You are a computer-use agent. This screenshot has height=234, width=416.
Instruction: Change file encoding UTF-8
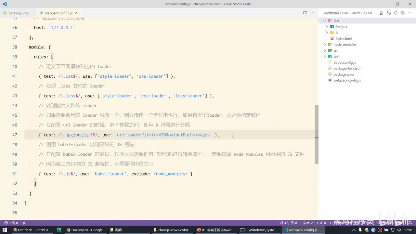[x=321, y=223]
